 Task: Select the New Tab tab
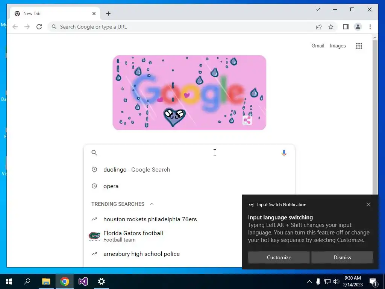click(x=55, y=14)
